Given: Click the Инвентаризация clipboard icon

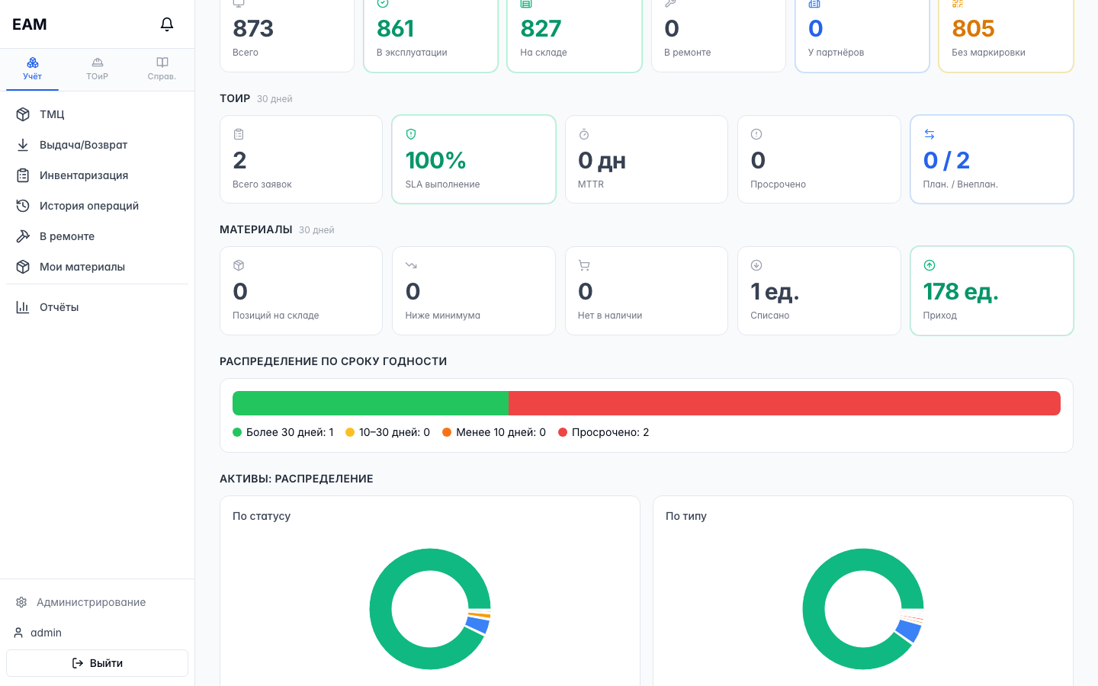Looking at the screenshot, I should click(23, 175).
